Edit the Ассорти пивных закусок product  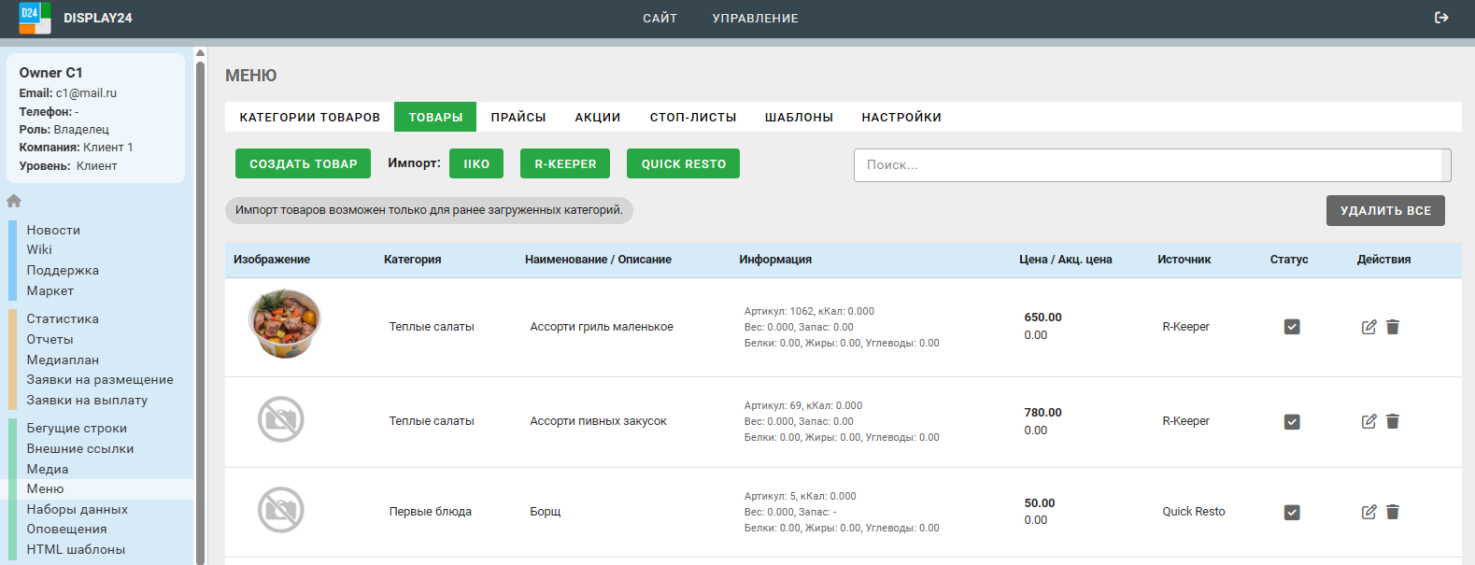tap(1369, 421)
